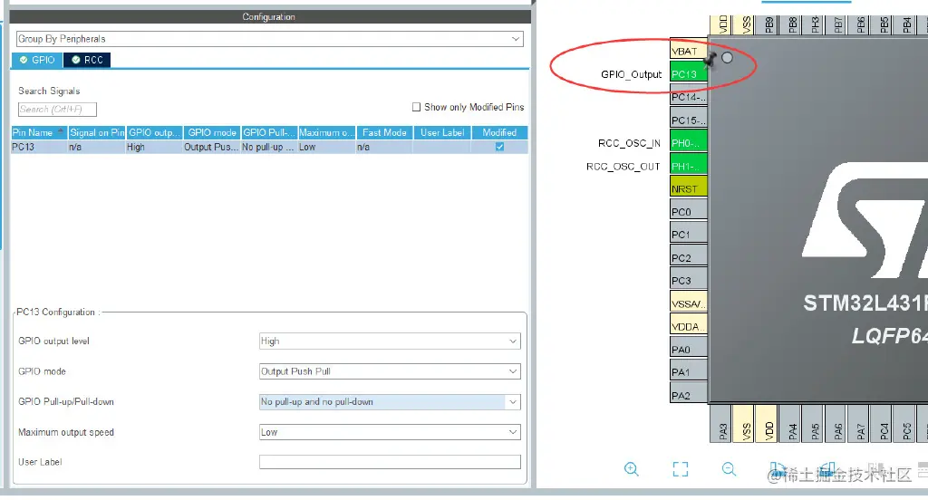Viewport: 928px width, 500px height.
Task: Select the PB9 pin on the top edge
Action: (x=768, y=24)
